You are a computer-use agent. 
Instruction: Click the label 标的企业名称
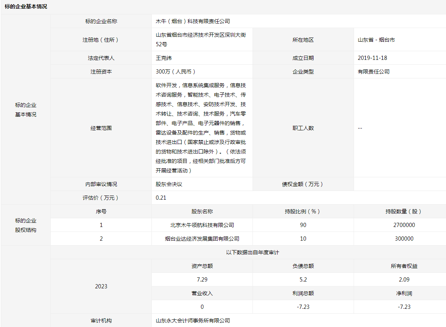[101, 21]
